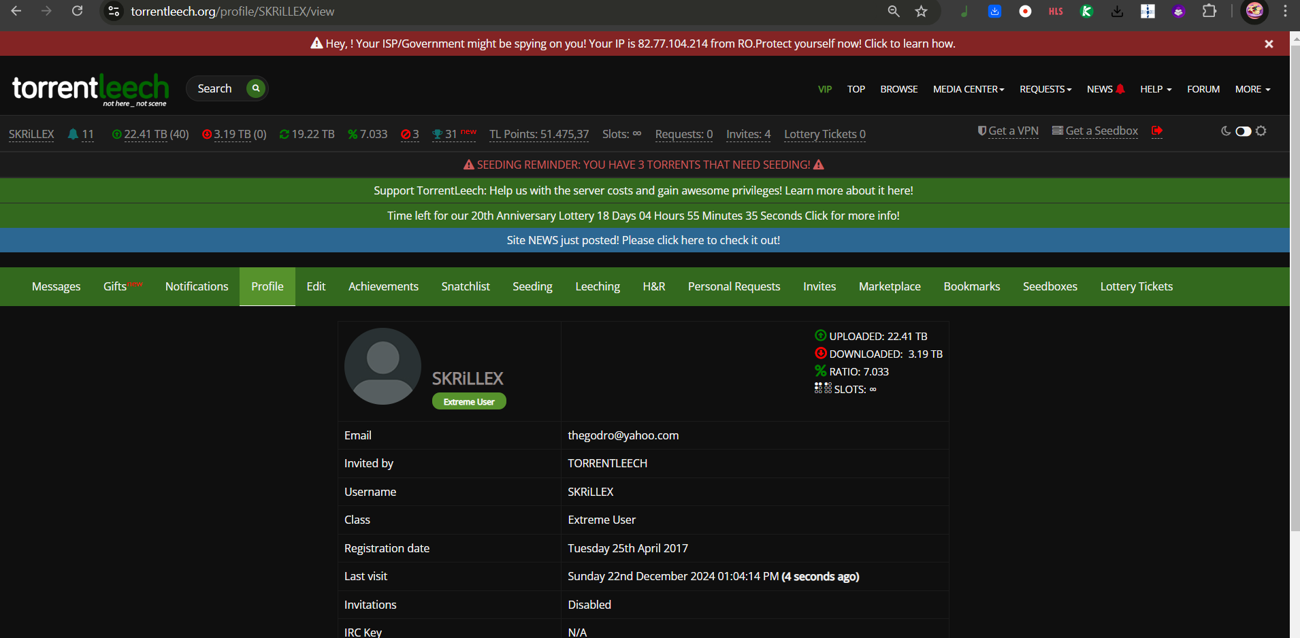1300x638 pixels.
Task: Open the H&R tab
Action: point(654,286)
